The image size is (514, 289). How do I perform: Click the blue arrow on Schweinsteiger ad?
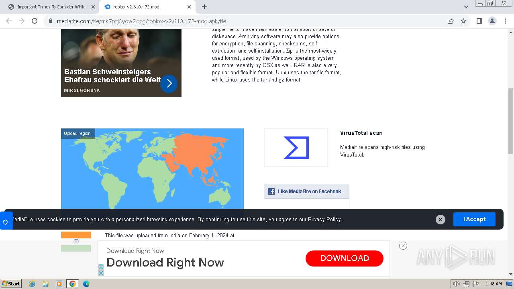(169, 83)
